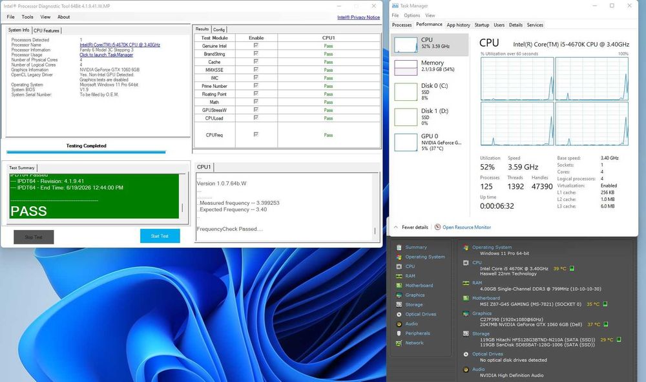Collapse Task Manager with Fewer details
Image resolution: width=646 pixels, height=382 pixels.
tap(411, 227)
